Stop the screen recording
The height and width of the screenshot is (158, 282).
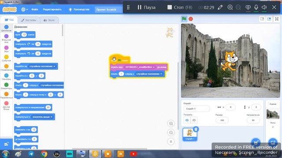[180, 7]
